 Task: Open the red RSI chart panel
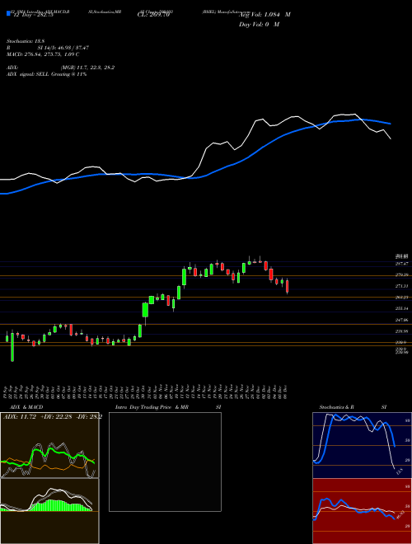pyautogui.click(x=362, y=511)
